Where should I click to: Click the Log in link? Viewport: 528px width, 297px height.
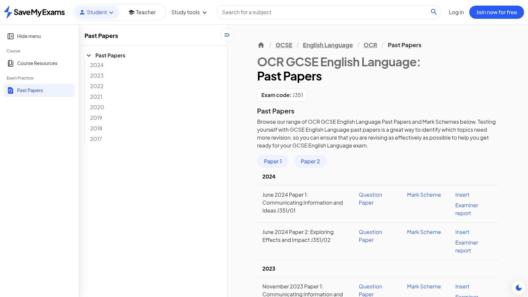[456, 12]
